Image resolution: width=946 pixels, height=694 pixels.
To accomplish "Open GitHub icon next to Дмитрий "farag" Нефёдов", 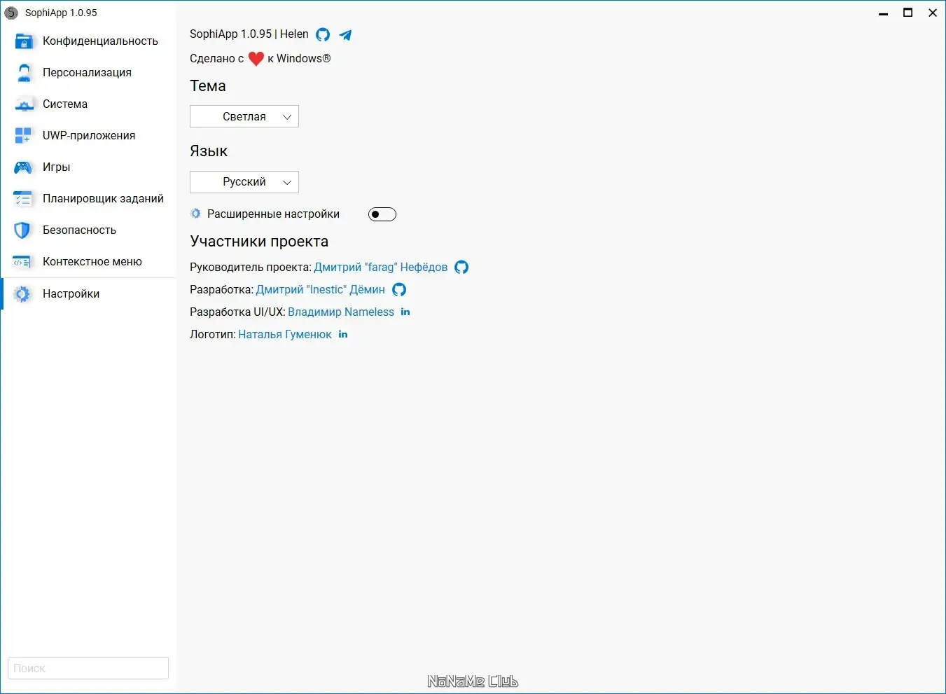I will click(461, 268).
